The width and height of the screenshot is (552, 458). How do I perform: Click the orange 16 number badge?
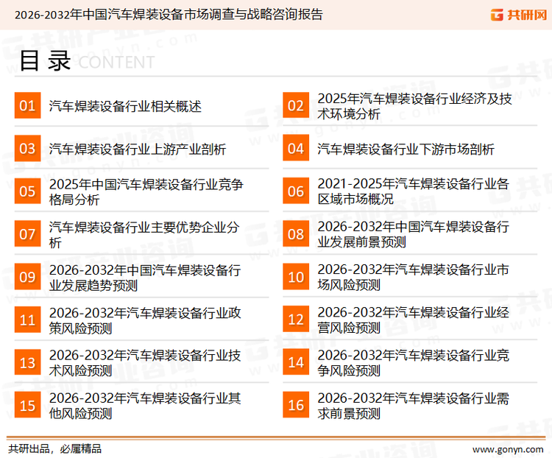pyautogui.click(x=296, y=405)
